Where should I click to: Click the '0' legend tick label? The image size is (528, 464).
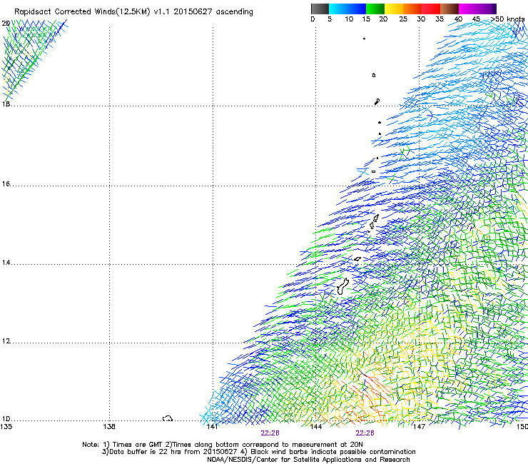(313, 19)
